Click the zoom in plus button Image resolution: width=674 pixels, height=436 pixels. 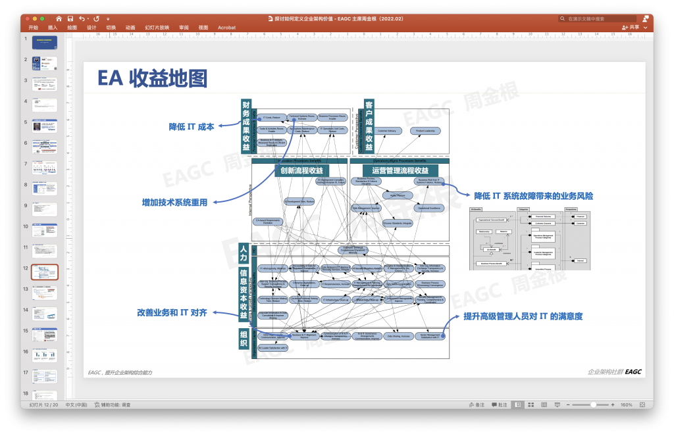(x=613, y=404)
